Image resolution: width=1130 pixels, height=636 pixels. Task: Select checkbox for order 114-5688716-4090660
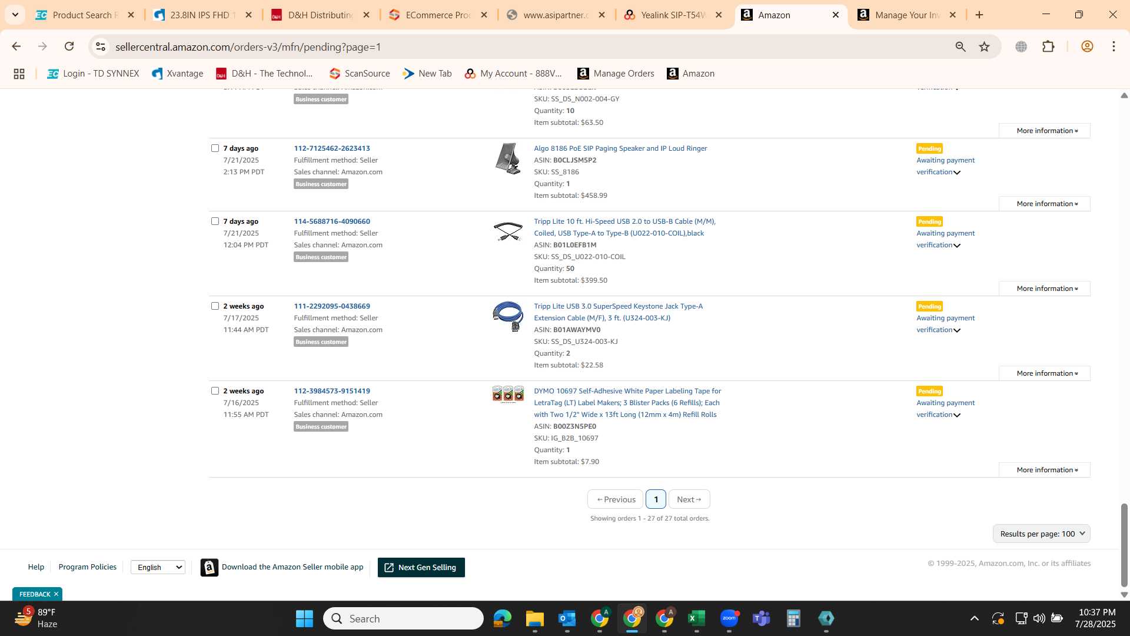215,221
